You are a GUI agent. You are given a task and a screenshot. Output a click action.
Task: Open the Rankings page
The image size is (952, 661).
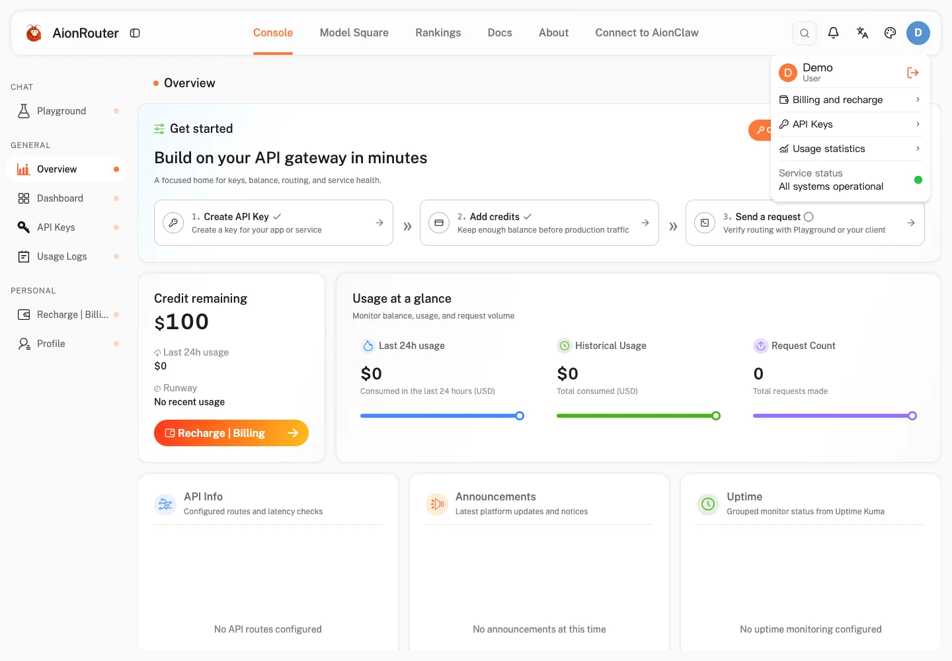[438, 33]
